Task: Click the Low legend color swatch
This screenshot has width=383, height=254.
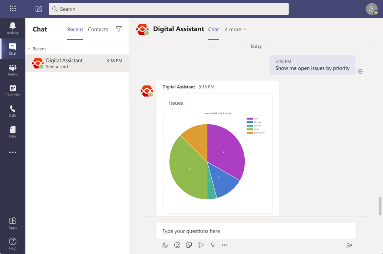Action: [250, 119]
